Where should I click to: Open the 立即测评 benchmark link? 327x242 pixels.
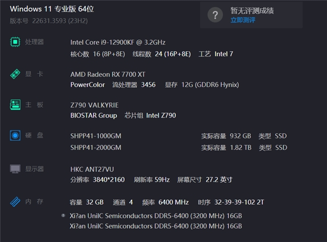(243, 20)
